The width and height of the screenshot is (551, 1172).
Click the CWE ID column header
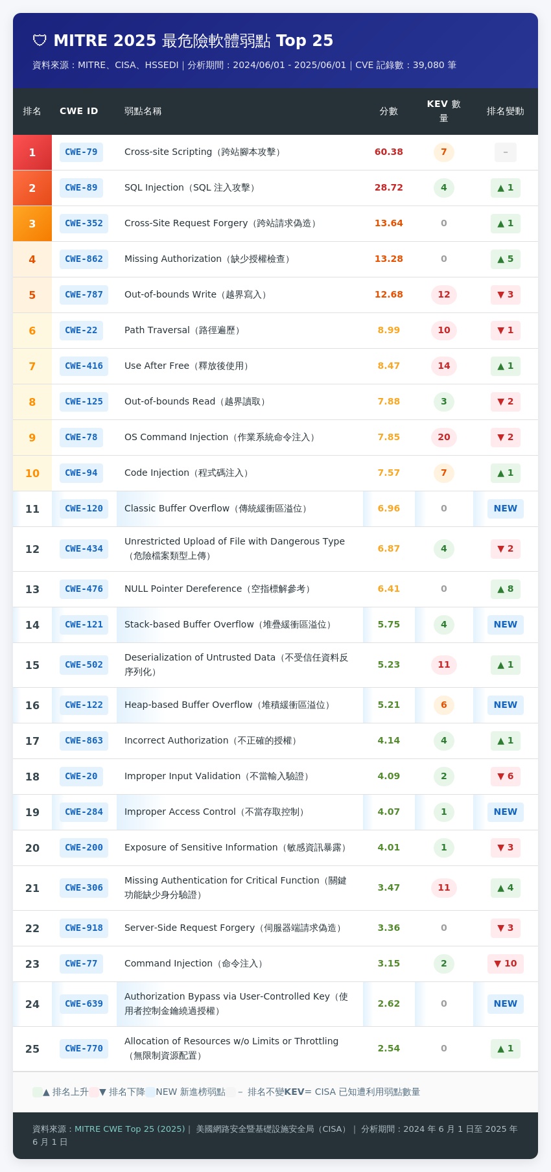pos(79,111)
